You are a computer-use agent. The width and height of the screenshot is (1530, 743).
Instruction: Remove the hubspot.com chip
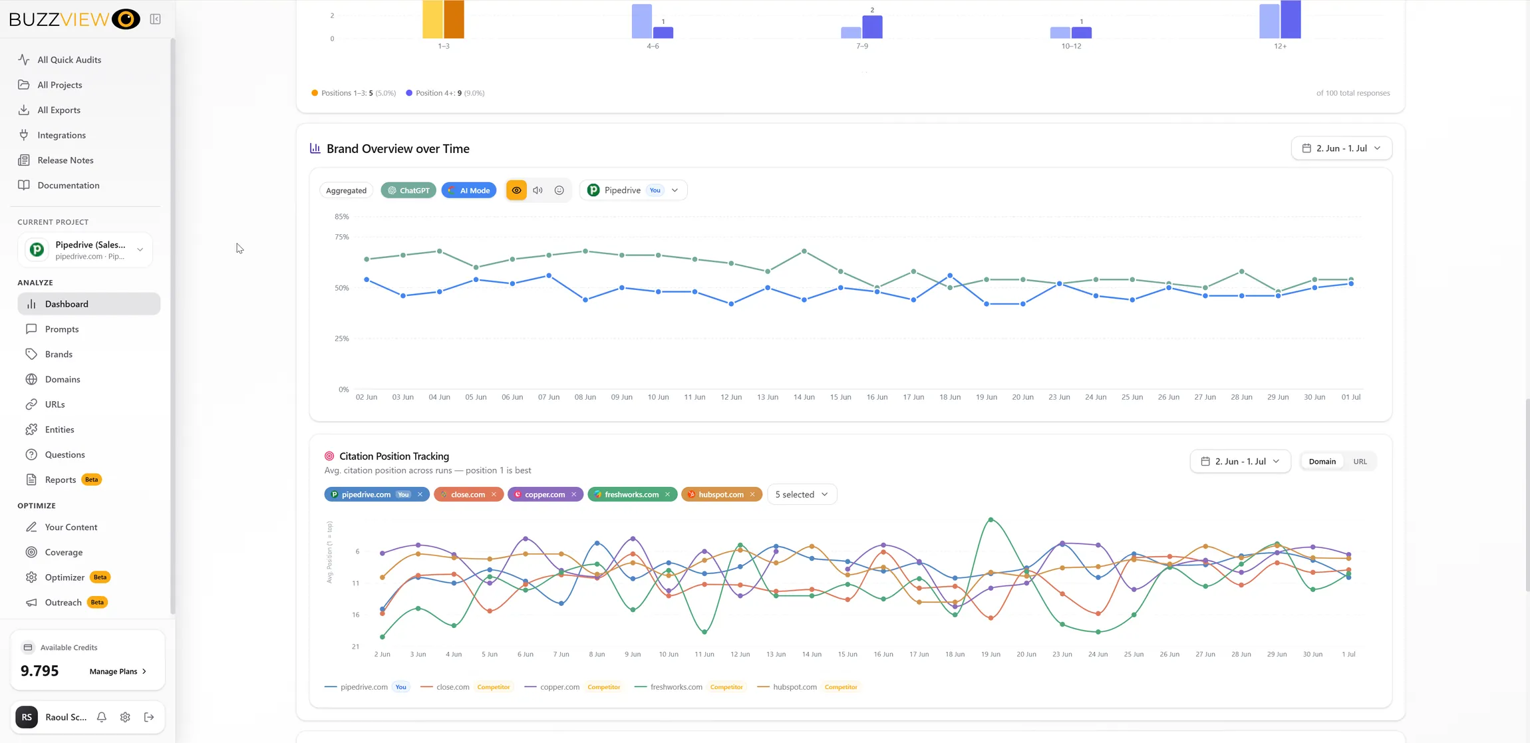pyautogui.click(x=752, y=494)
